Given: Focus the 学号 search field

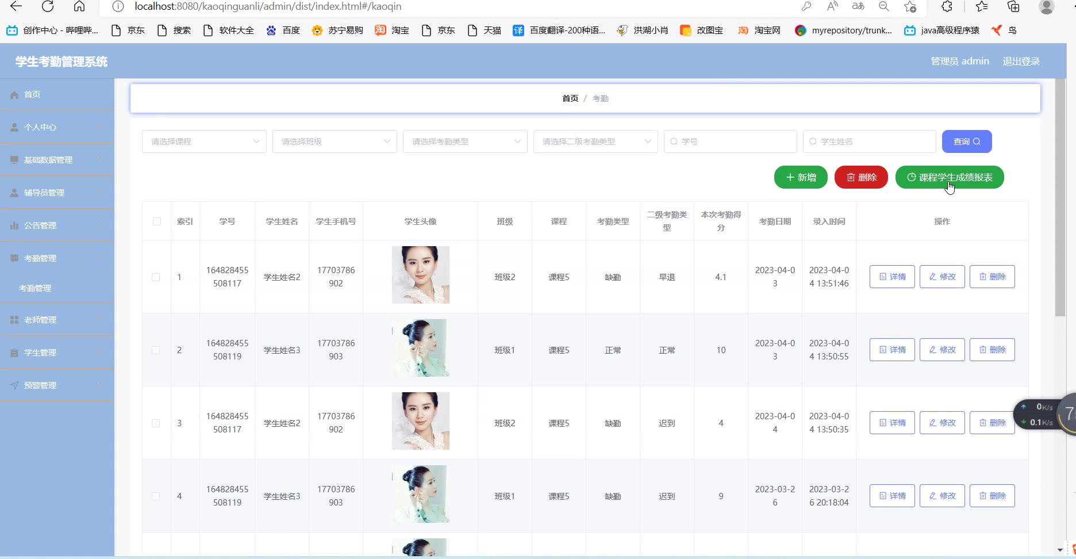Looking at the screenshot, I should 731,141.
